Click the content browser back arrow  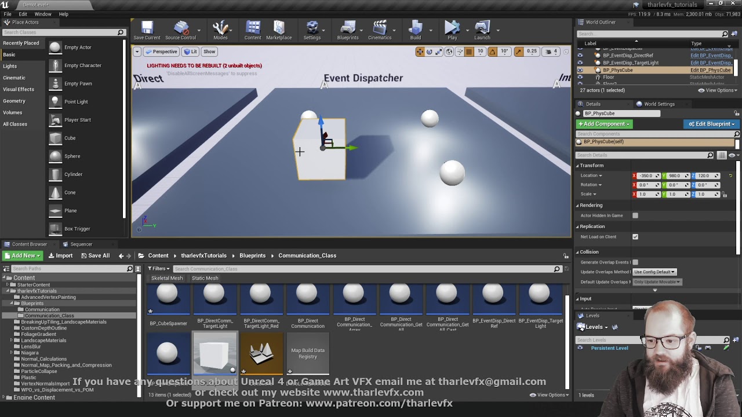[x=121, y=255]
